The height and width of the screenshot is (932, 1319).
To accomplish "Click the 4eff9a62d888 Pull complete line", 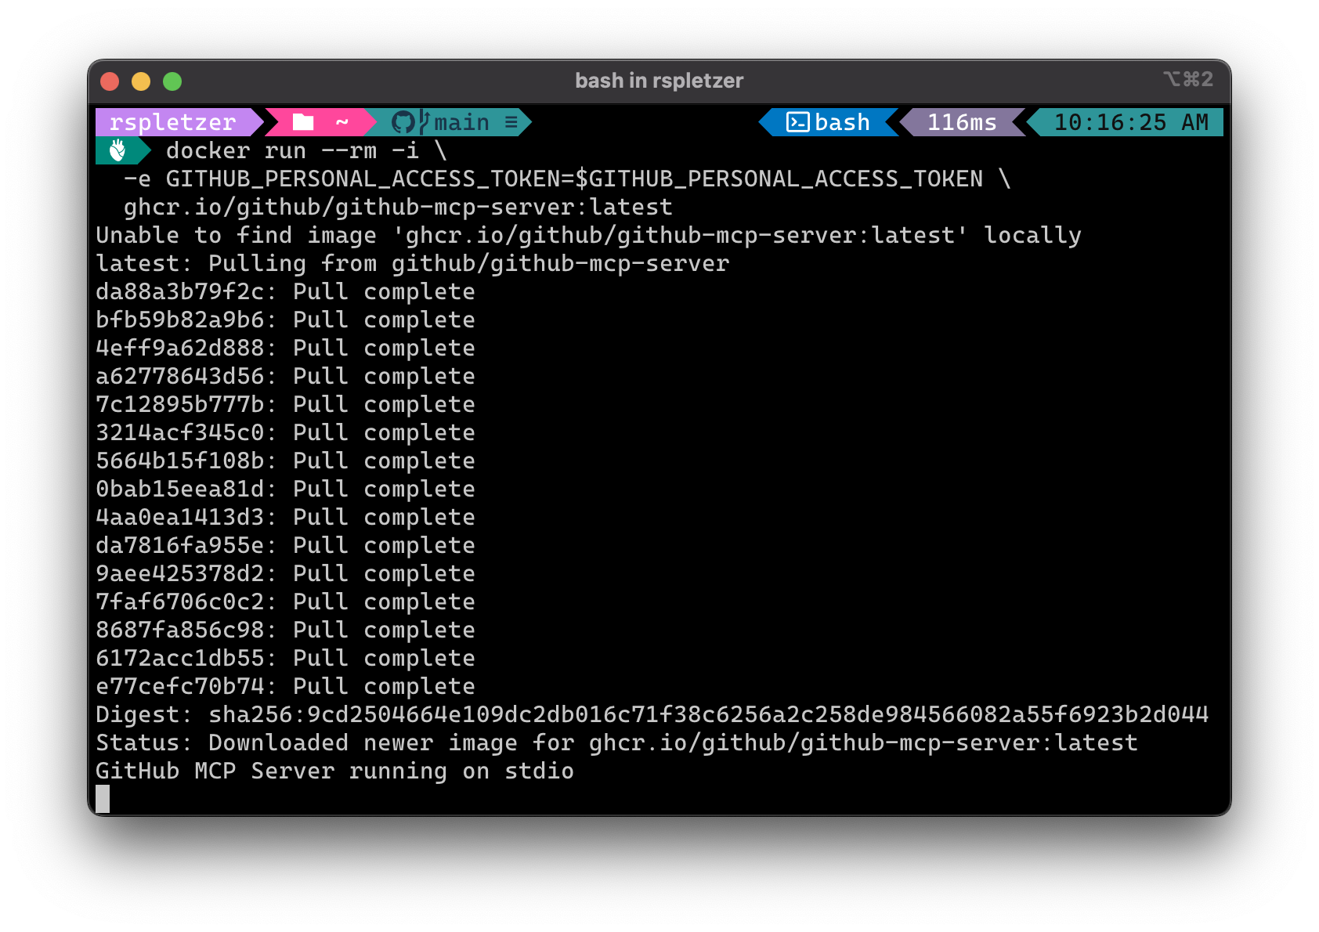I will [x=285, y=348].
